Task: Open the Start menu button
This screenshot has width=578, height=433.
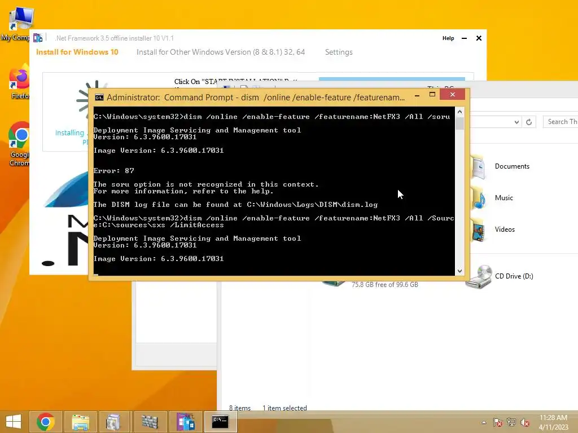Action: click(x=14, y=422)
